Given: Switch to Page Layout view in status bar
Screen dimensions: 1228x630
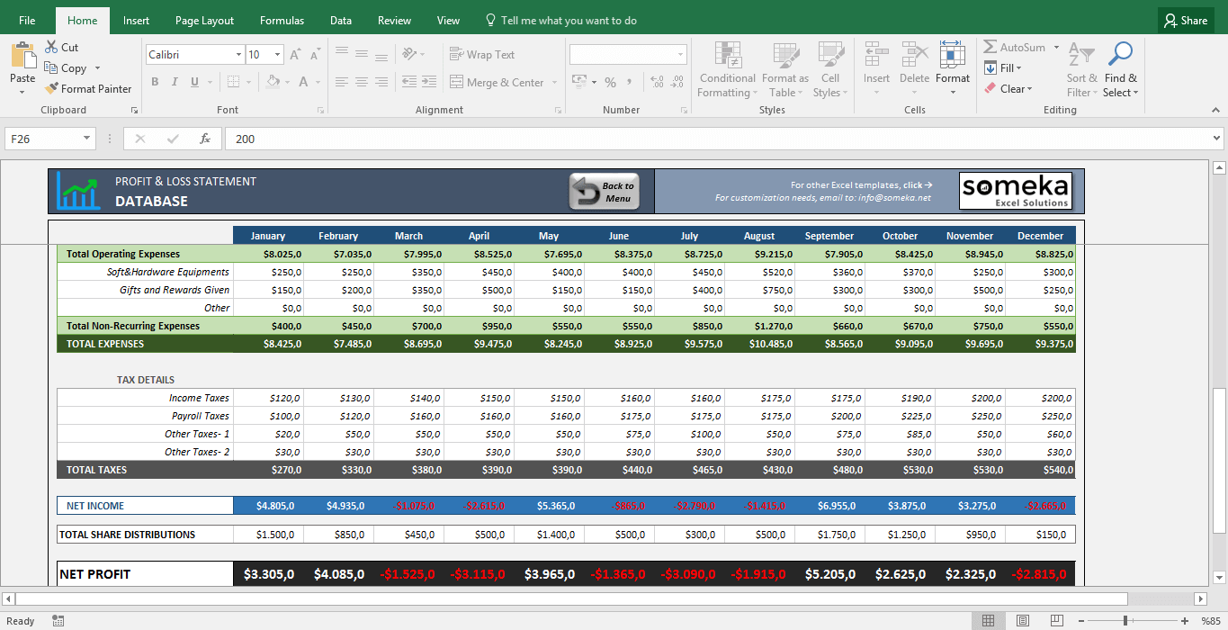Looking at the screenshot, I should point(1022,620).
